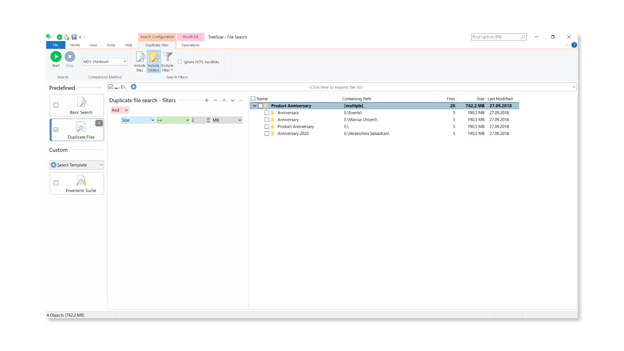
Task: Enable Ignore NTFS hardlinks checkbox
Action: point(180,62)
